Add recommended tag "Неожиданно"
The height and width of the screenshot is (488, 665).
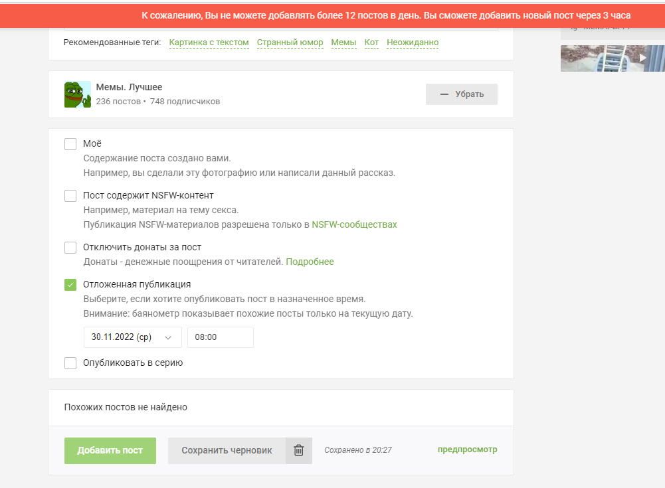[413, 42]
